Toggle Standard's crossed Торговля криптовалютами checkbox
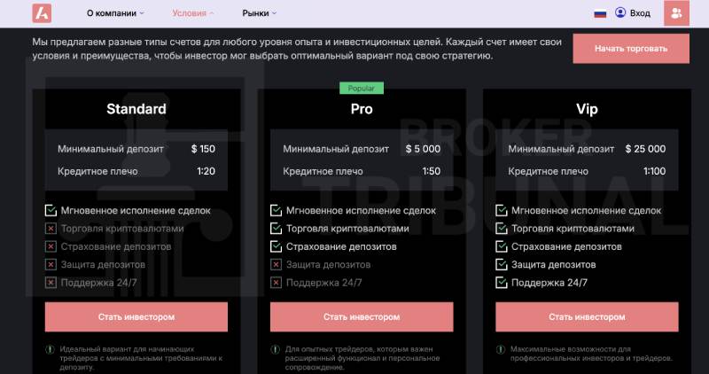The width and height of the screenshot is (709, 374). 51,229
